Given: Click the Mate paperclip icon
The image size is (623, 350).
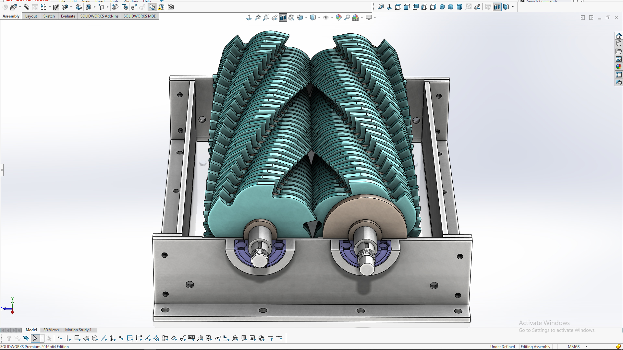Looking at the screenshot, I should tap(27, 7).
